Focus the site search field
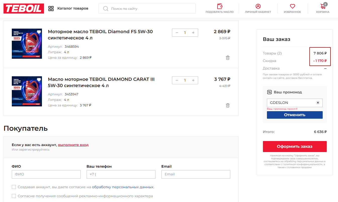 coord(147,9)
